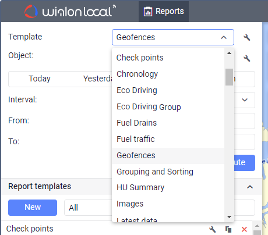This screenshot has height=235, width=268.
Task: Click the Reports chart icon
Action: coord(148,12)
